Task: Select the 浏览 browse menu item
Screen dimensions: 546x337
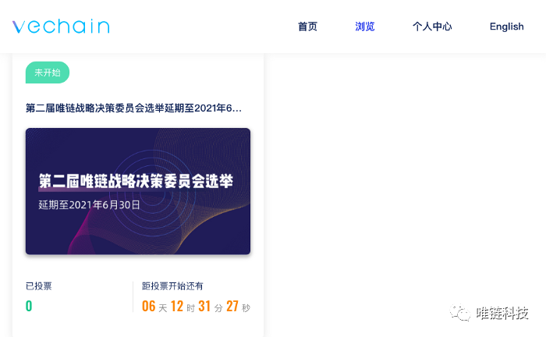Action: 364,27
